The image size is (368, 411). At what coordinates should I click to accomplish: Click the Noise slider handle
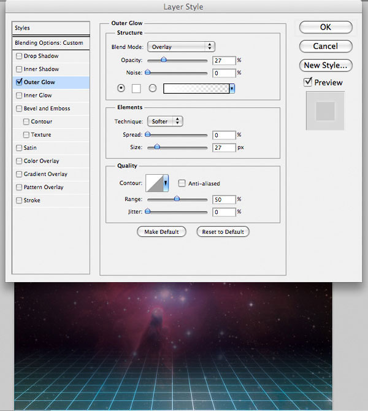148,72
